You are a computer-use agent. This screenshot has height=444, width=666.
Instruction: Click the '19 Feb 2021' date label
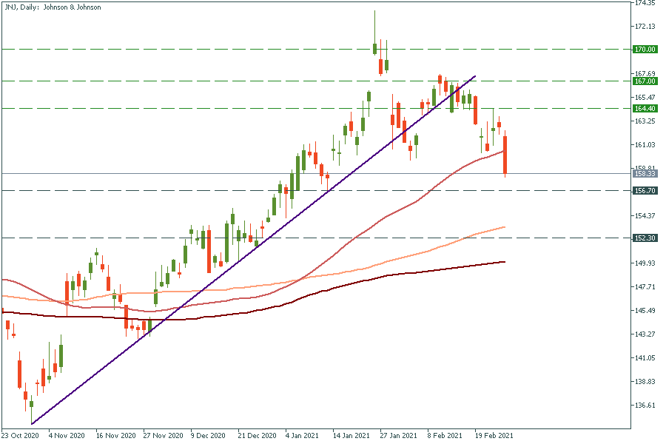click(x=494, y=436)
